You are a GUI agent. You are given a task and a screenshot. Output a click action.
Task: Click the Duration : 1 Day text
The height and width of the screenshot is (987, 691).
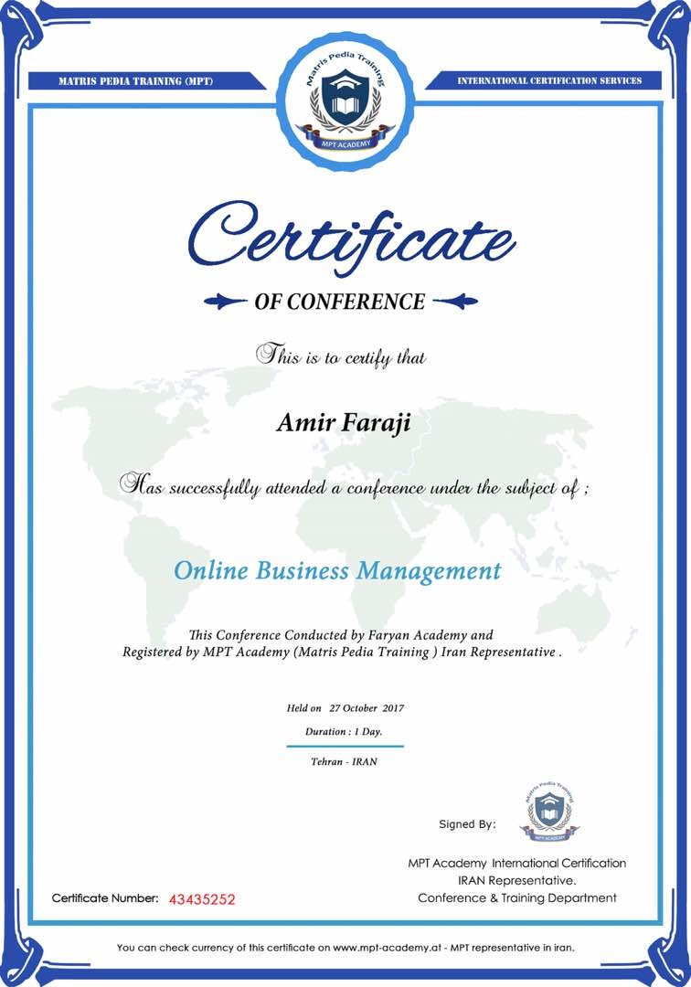344,732
